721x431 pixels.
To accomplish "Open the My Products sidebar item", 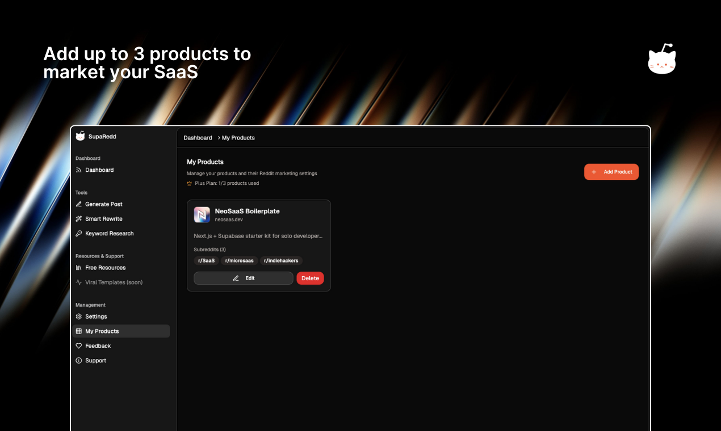I will (102, 331).
